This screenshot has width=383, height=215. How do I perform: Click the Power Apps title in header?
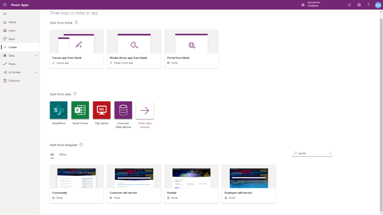20,5
